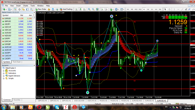195x110 pixels.
Task: Choose the Trendline drawing tool
Action: (x=182, y=9)
